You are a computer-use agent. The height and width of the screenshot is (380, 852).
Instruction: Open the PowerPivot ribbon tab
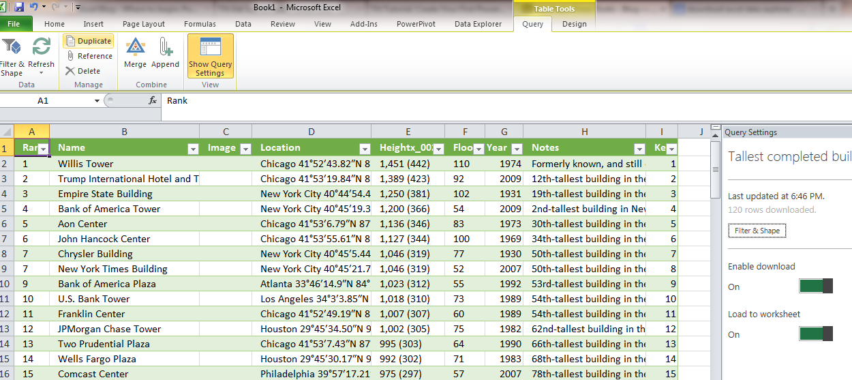(416, 24)
